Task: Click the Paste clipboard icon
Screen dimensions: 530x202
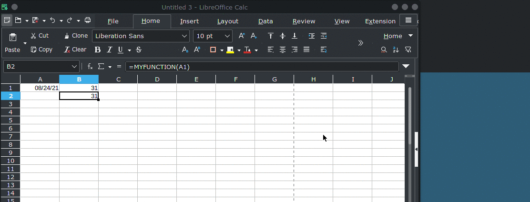Action: coord(13,37)
